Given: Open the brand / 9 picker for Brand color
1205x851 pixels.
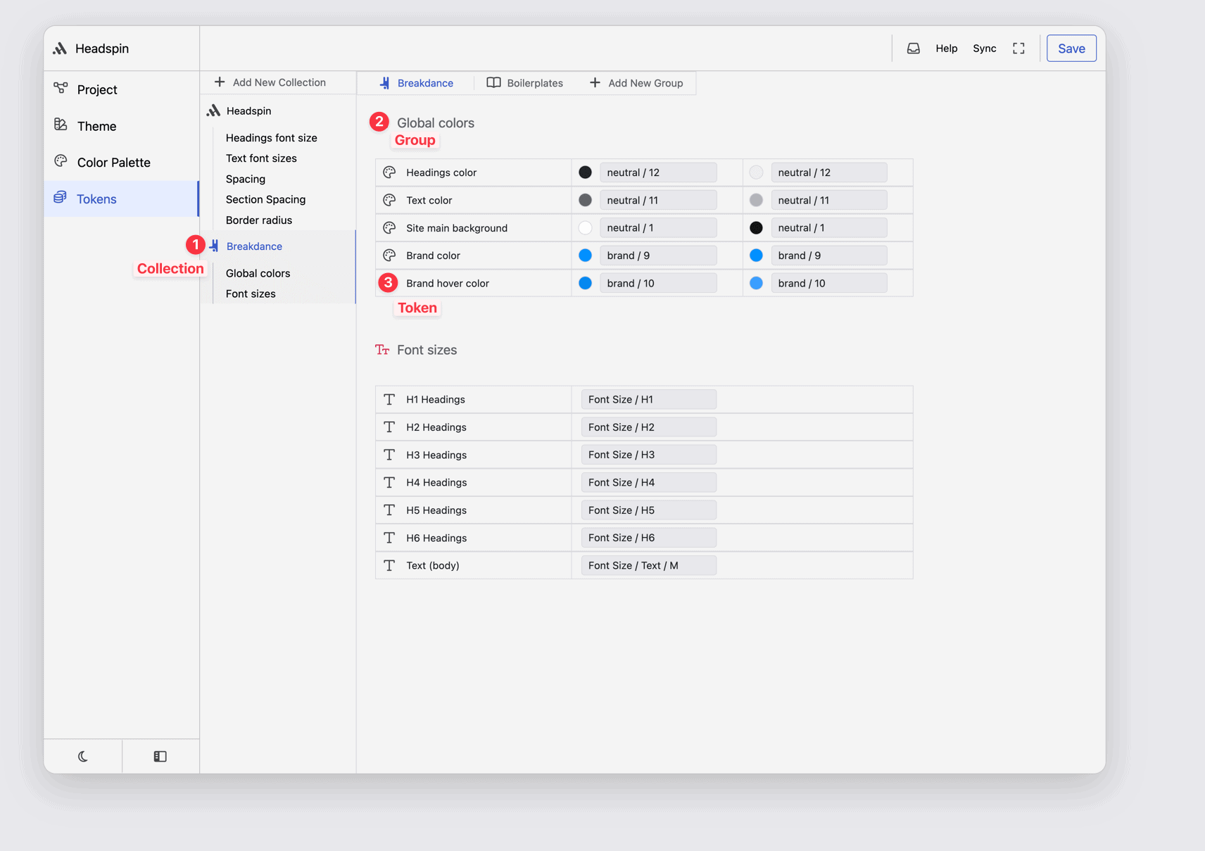Looking at the screenshot, I should coord(657,255).
